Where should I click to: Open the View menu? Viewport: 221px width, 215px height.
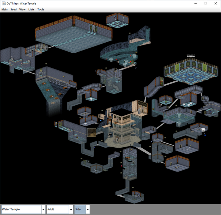tap(22, 9)
